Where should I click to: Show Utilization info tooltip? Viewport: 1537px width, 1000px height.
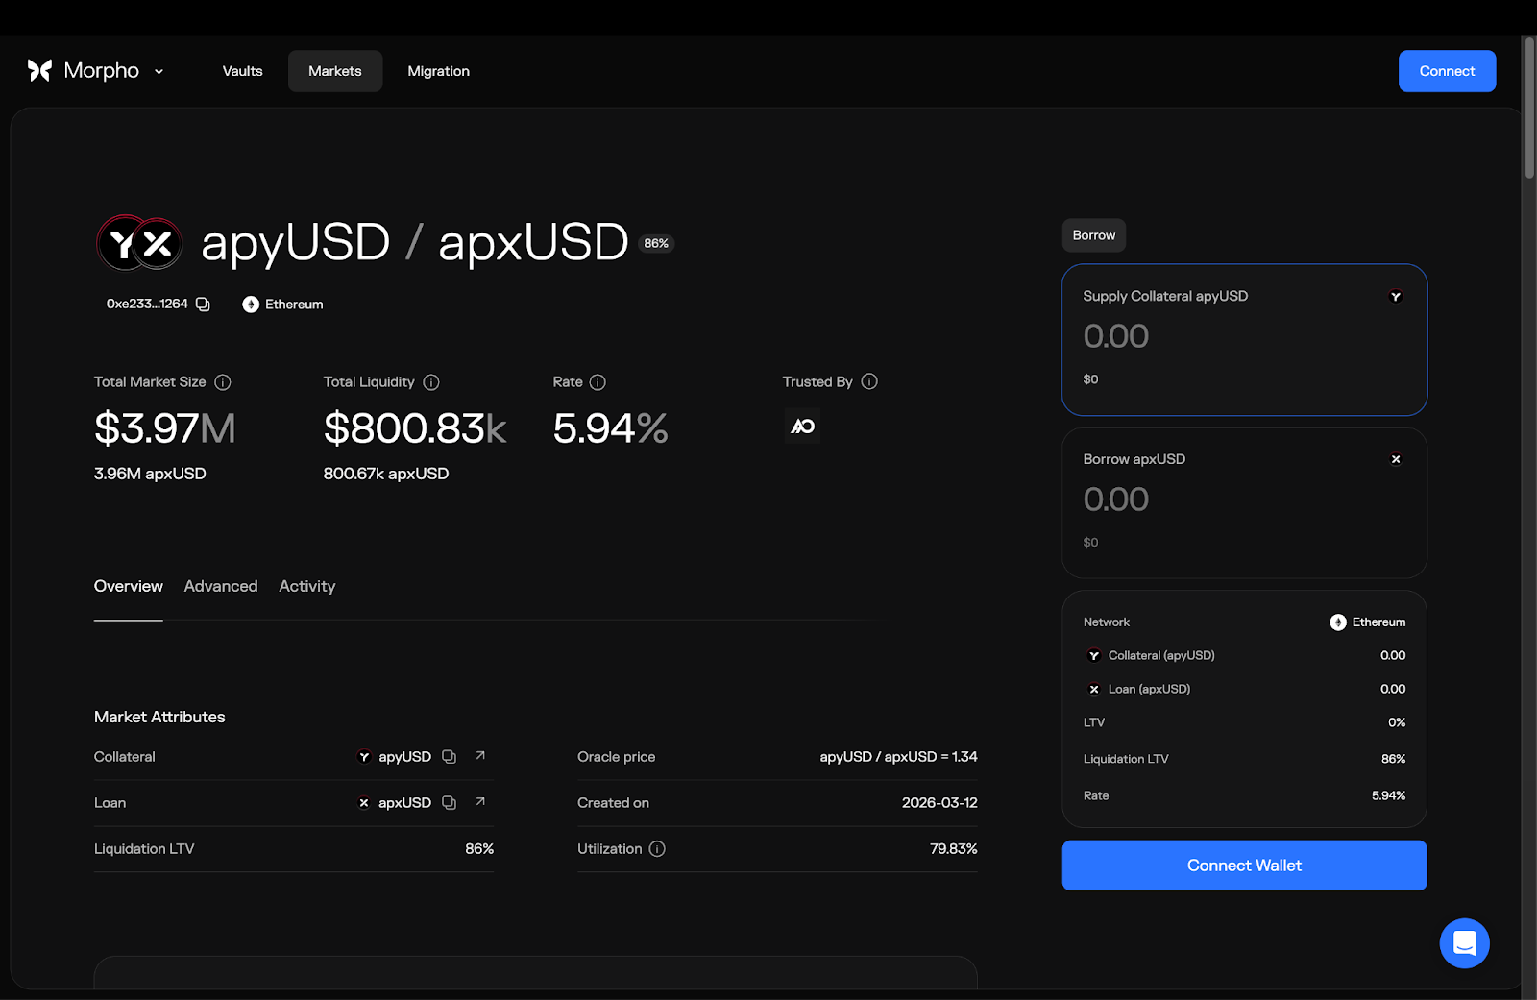click(x=657, y=849)
